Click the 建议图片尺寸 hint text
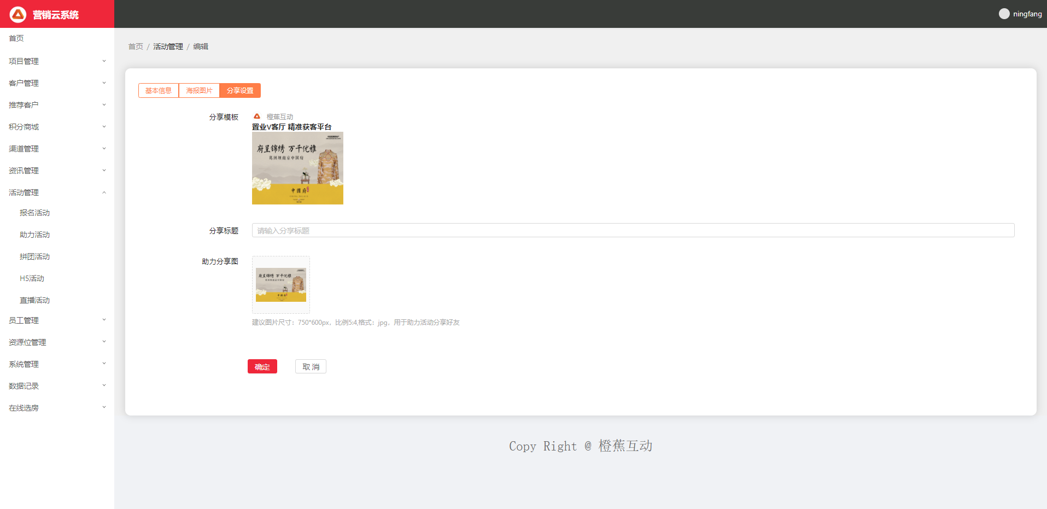 [355, 323]
